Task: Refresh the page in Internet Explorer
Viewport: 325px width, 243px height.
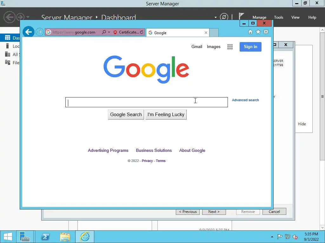Action: [x=142, y=32]
